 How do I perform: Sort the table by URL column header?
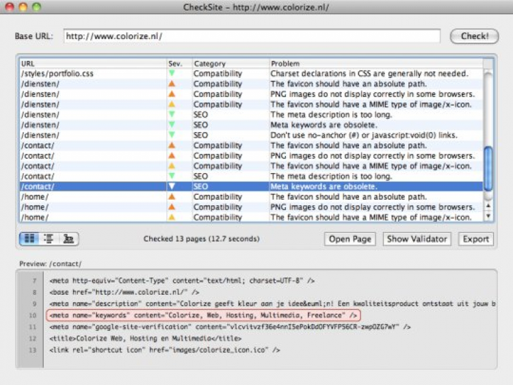(x=92, y=64)
